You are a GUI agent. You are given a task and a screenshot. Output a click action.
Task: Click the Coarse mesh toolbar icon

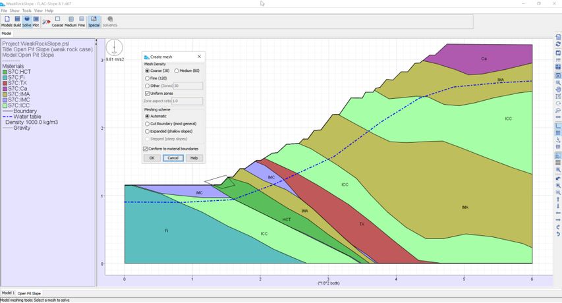(57, 21)
